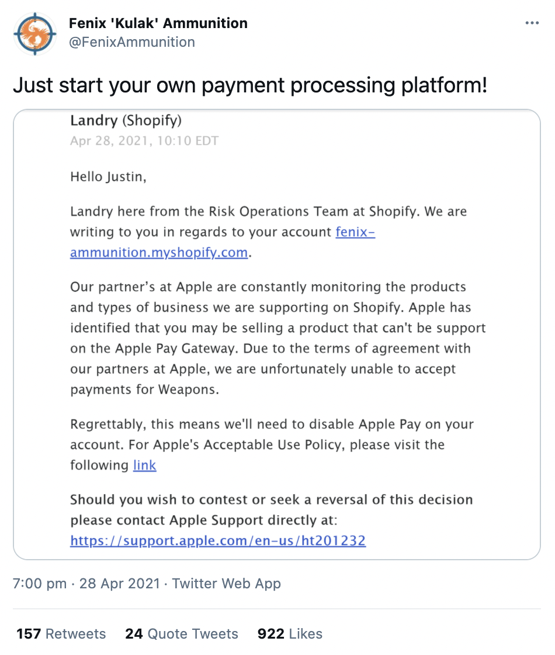
Task: Click the paragraph mentioning Apple Pay Gateway
Action: point(278,338)
